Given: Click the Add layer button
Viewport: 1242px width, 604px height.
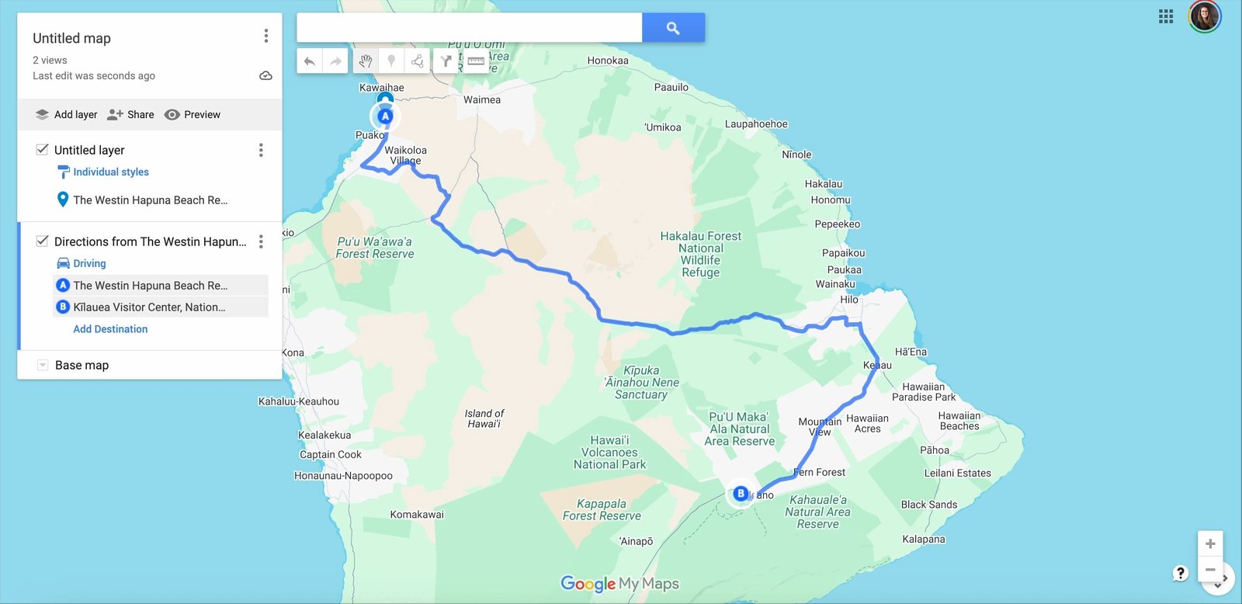Looking at the screenshot, I should (x=67, y=114).
